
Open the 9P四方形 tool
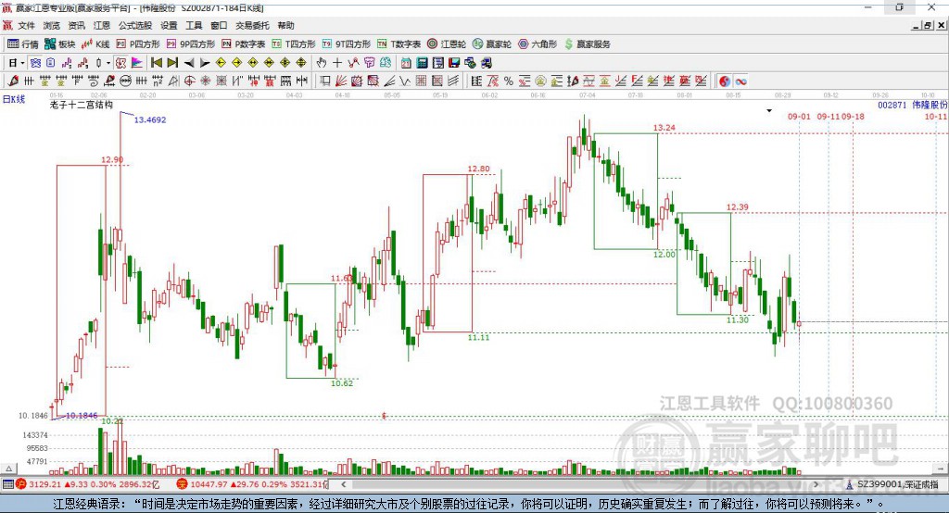pyautogui.click(x=191, y=44)
